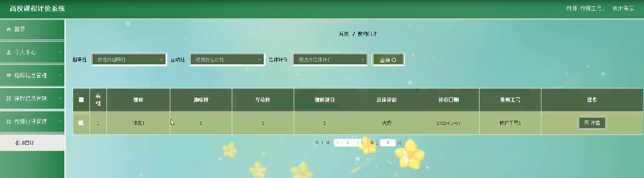Click the 总体评价 column header

tap(387, 100)
